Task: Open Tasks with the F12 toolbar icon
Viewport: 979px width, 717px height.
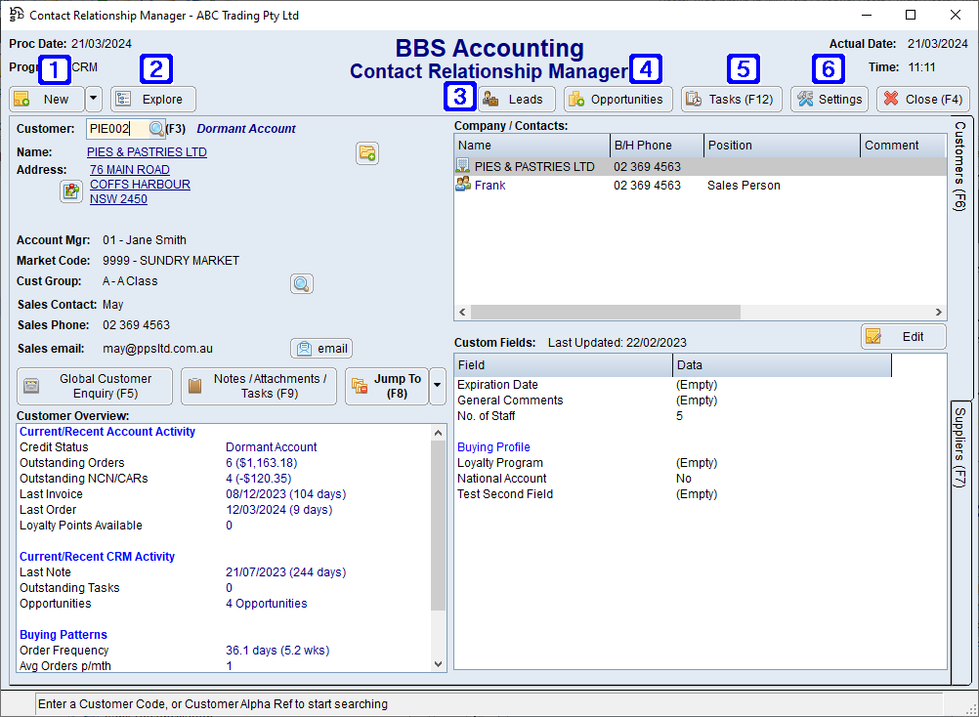Action: tap(731, 99)
